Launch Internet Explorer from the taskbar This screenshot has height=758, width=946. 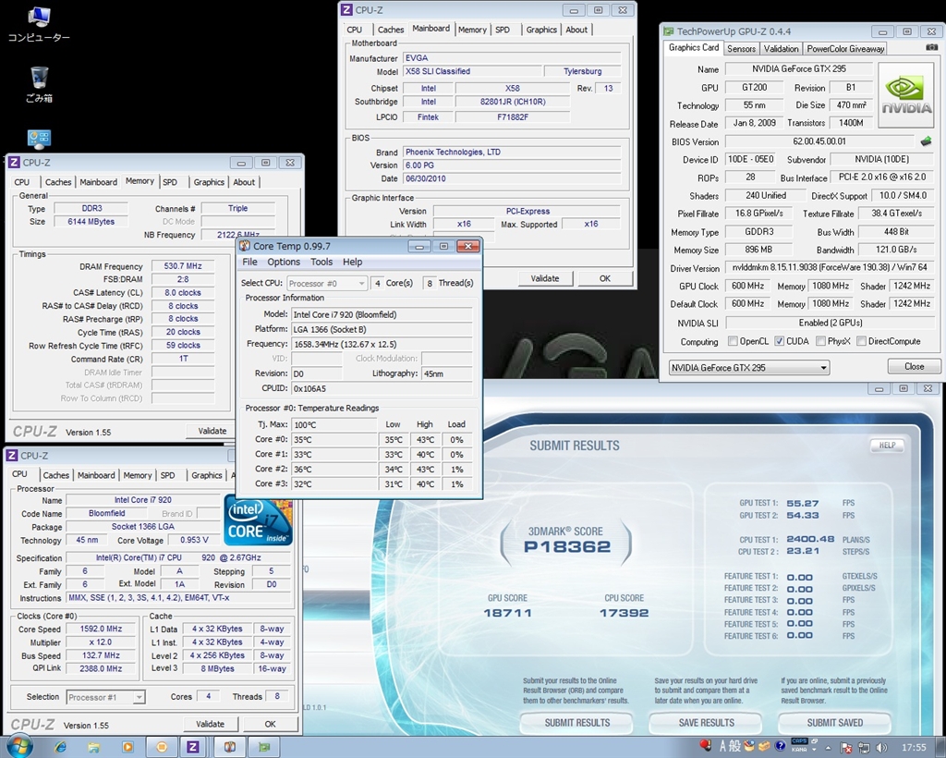[61, 746]
